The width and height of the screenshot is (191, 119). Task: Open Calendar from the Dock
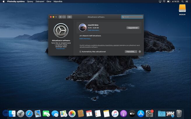[89, 114]
